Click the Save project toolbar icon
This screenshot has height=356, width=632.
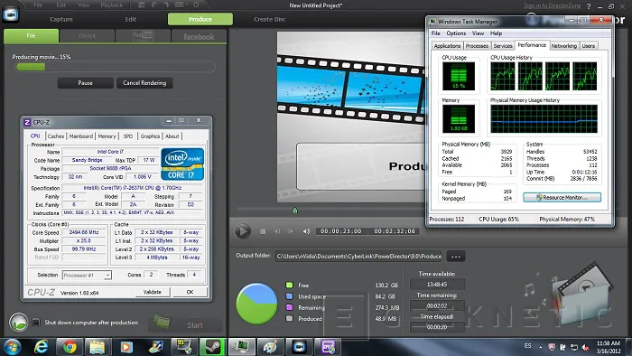coord(142,5)
